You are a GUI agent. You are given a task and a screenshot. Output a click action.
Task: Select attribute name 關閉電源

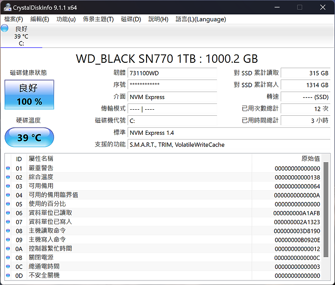click(41, 258)
